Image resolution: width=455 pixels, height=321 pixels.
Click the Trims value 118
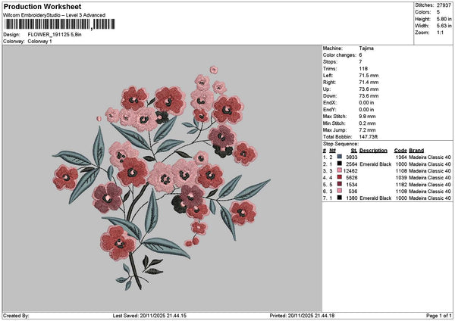363,69
